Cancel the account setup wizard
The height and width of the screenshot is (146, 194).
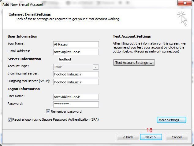[x=177, y=137]
